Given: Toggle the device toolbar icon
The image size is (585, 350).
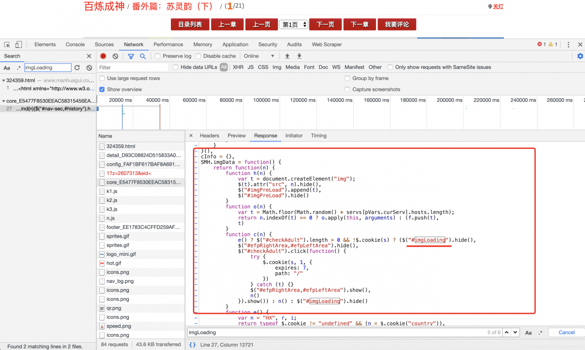Looking at the screenshot, I should point(18,44).
